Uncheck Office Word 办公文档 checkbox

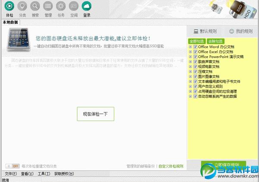pyautogui.click(x=195, y=47)
